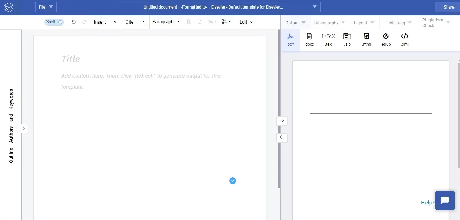Open the Help chat bubble
Image resolution: width=460 pixels, height=220 pixels.
pyautogui.click(x=445, y=201)
